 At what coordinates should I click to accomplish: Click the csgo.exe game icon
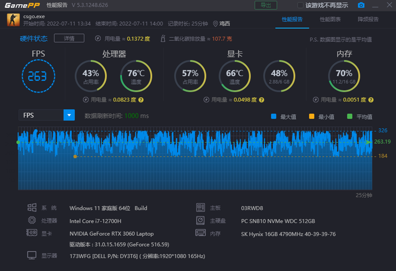coord(13,20)
